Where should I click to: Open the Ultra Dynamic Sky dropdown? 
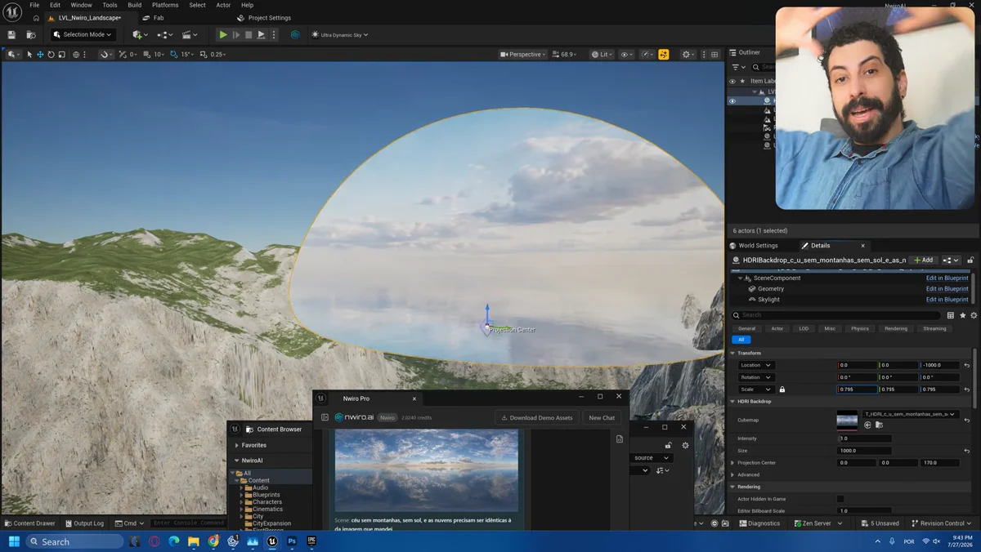click(340, 35)
